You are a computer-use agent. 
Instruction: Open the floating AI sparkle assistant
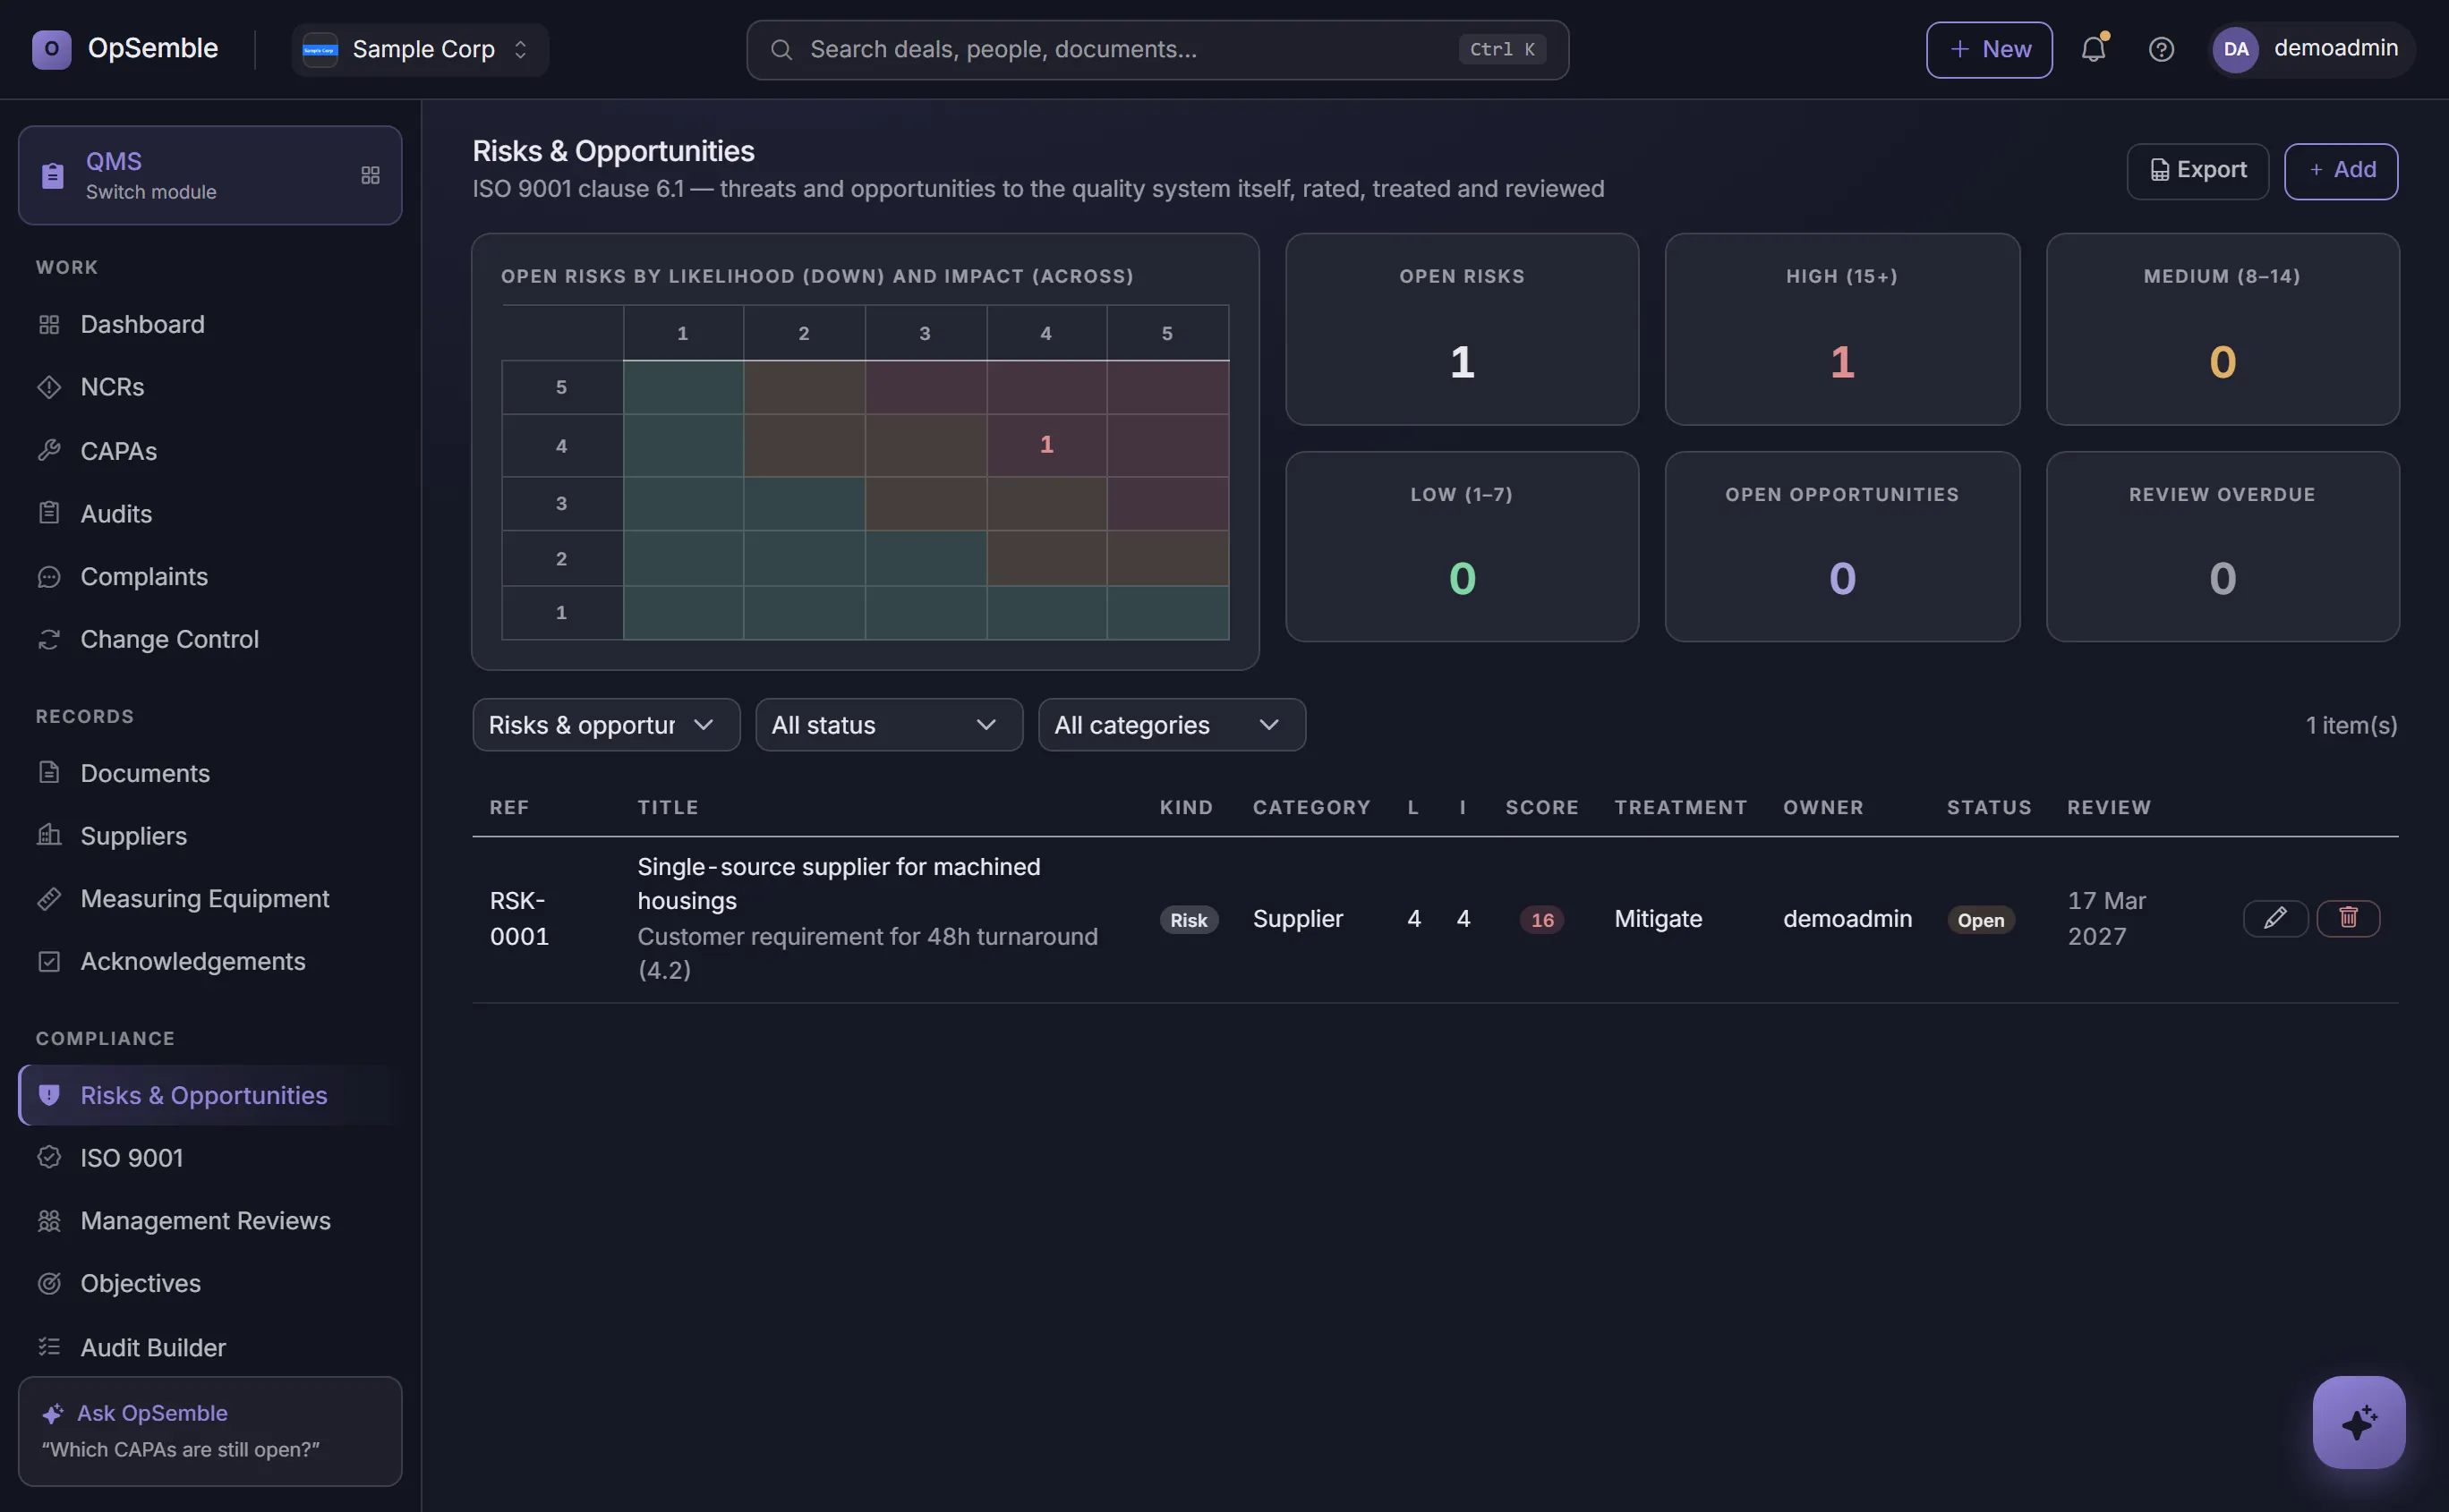(x=2358, y=1422)
